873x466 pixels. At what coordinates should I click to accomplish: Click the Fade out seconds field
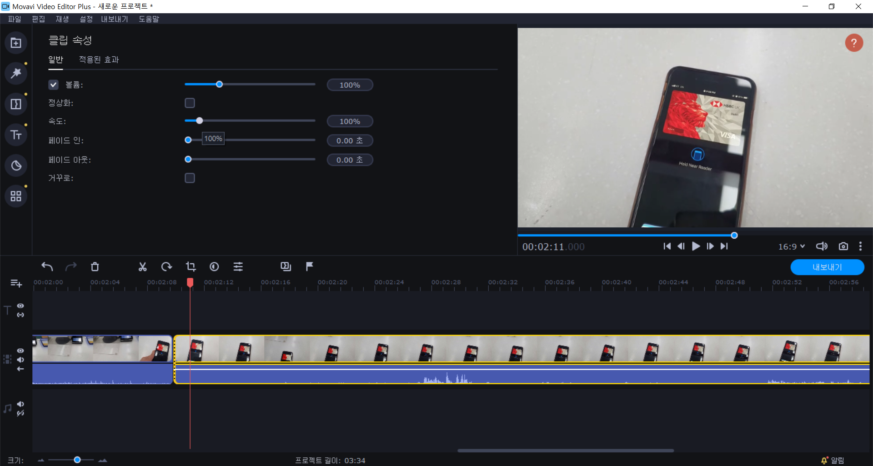350,160
